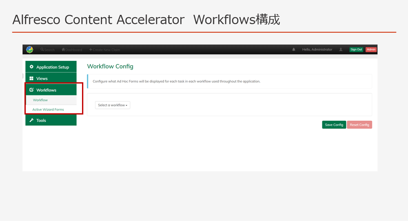Select the Workflow submenu item
408x221 pixels.
click(x=40, y=100)
